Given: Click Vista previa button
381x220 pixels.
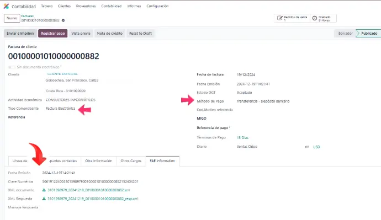Looking at the screenshot, I should pos(81,34).
